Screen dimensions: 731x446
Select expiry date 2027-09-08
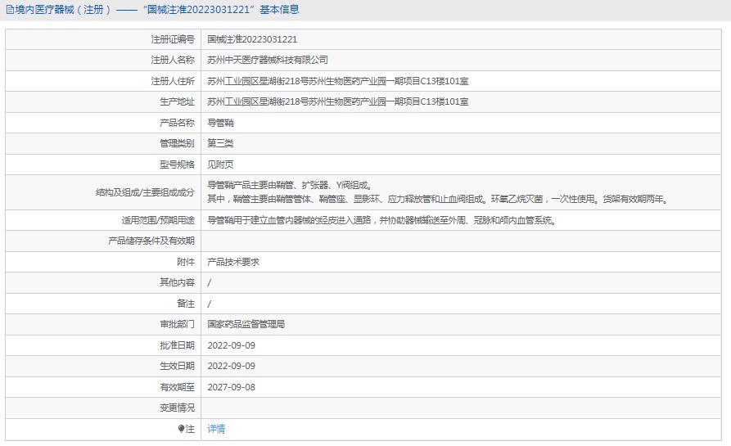[x=231, y=387]
